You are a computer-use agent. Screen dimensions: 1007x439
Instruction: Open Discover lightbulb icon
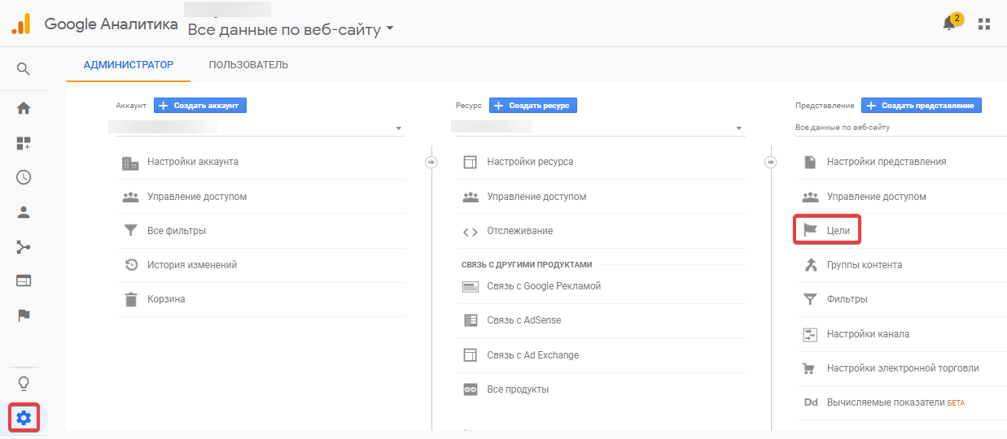click(24, 383)
